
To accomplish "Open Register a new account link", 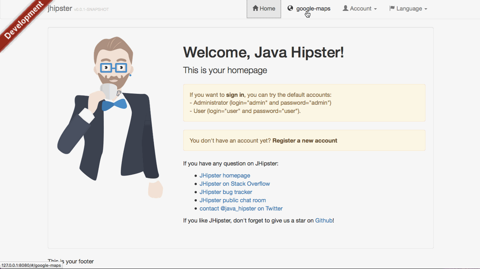I will click(305, 141).
